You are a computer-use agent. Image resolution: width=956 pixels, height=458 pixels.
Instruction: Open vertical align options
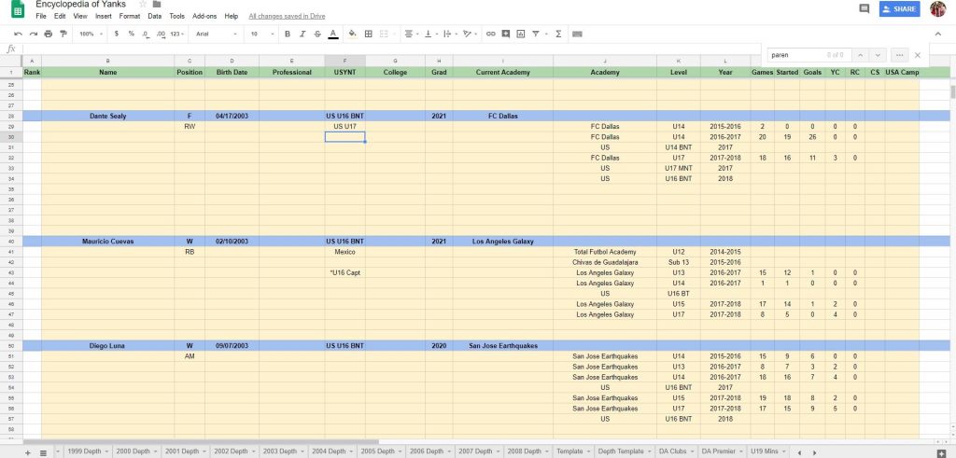click(429, 35)
